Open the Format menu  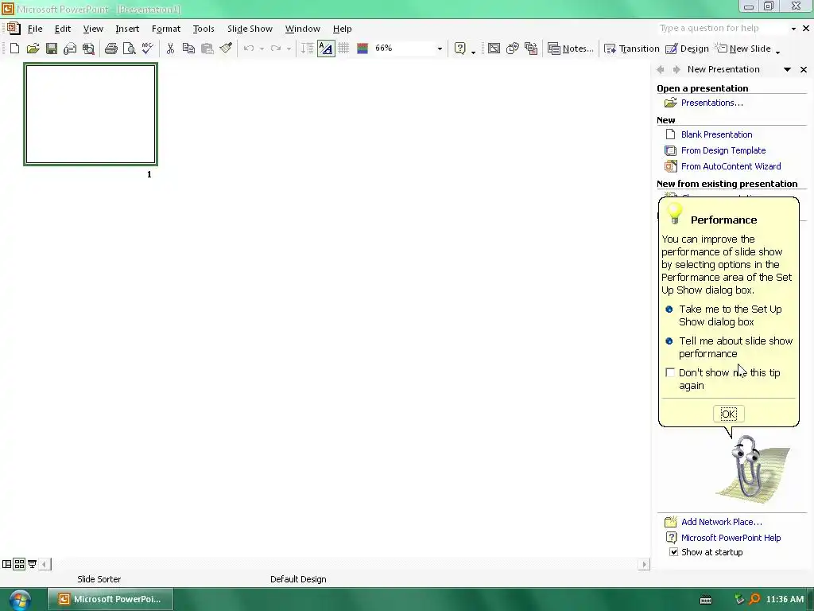[x=166, y=29]
